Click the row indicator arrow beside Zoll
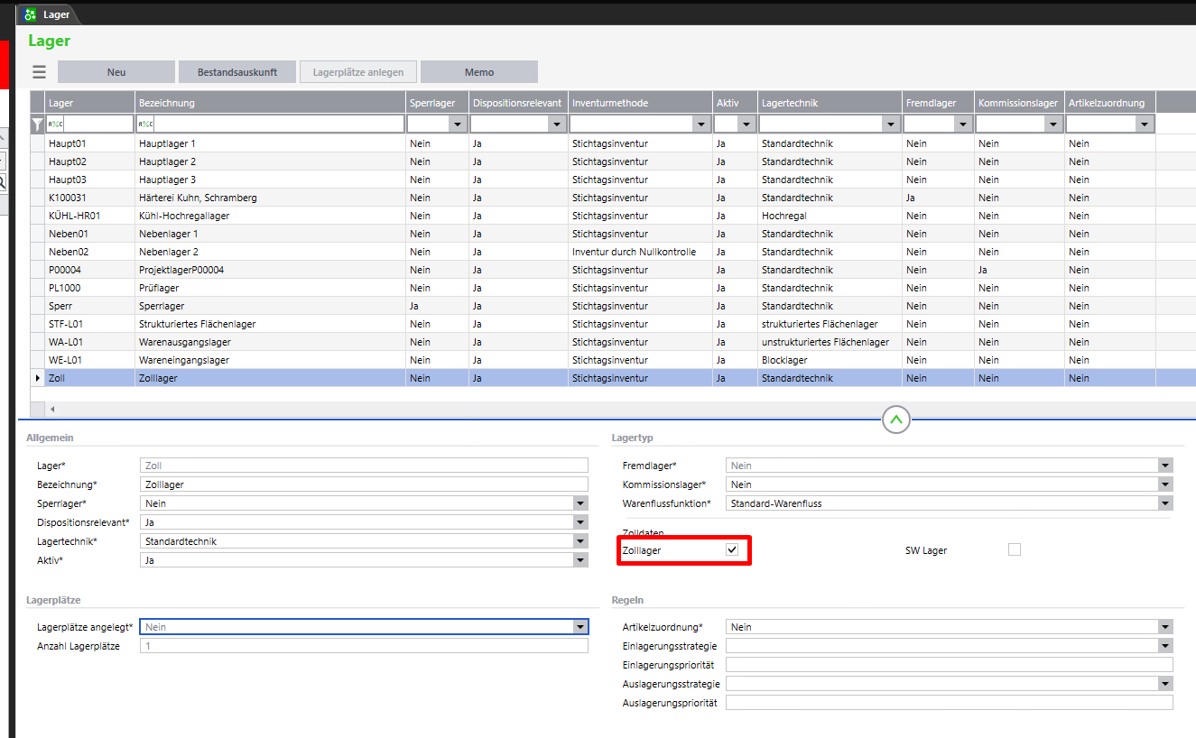The height and width of the screenshot is (738, 1196). click(x=37, y=378)
